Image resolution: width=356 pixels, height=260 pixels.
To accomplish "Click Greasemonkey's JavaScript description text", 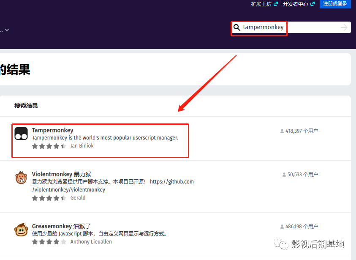I will pyautogui.click(x=100, y=234).
